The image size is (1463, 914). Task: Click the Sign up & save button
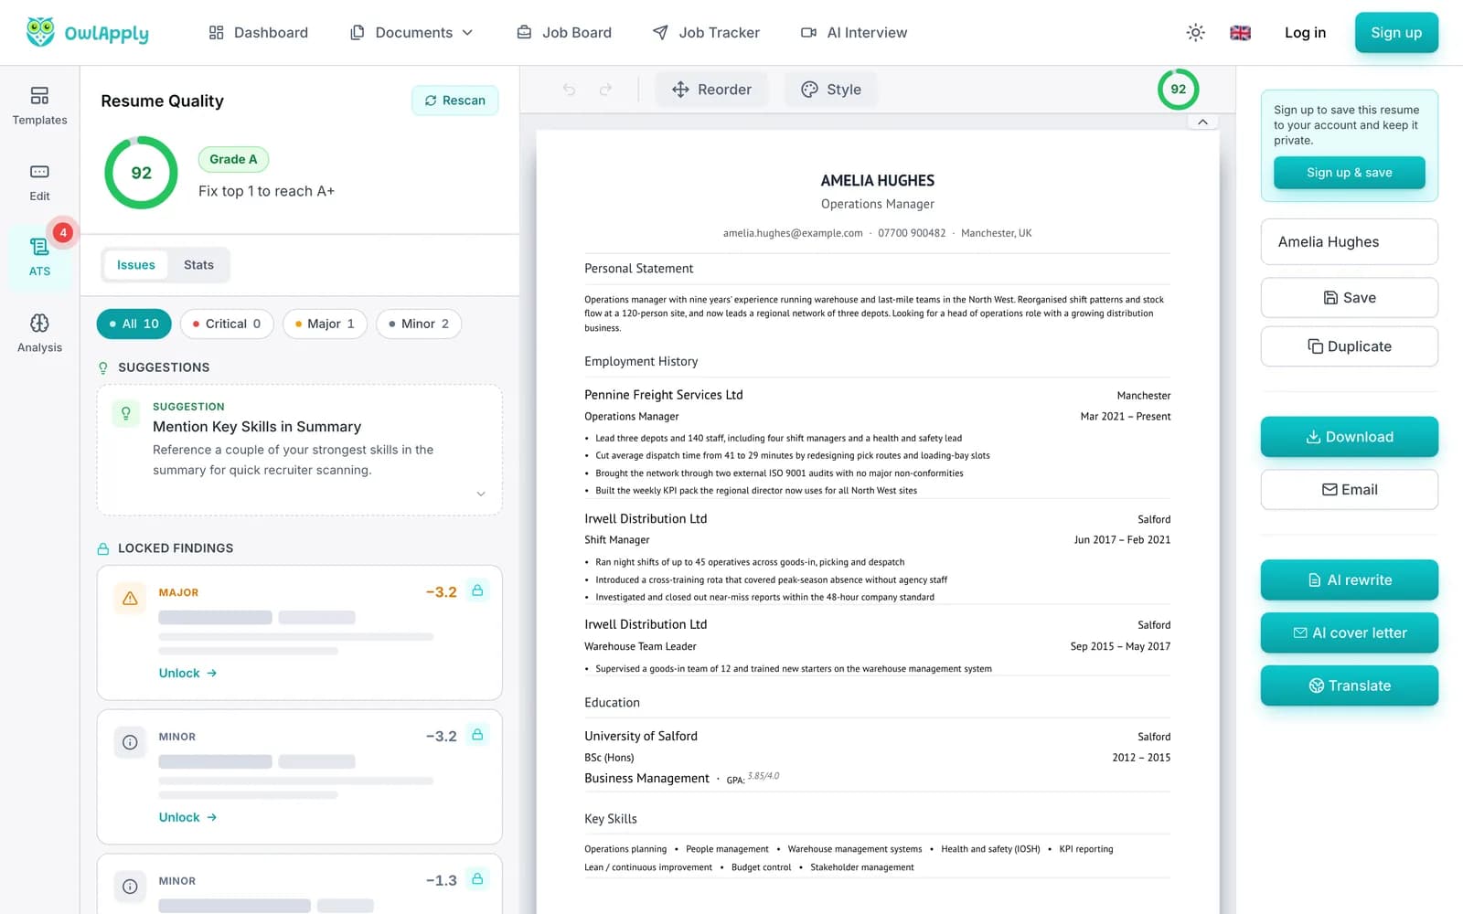[1349, 173]
